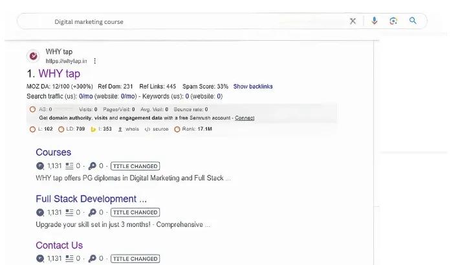
Task: Click round traffic icon under Contact Us
Action: click(x=39, y=259)
